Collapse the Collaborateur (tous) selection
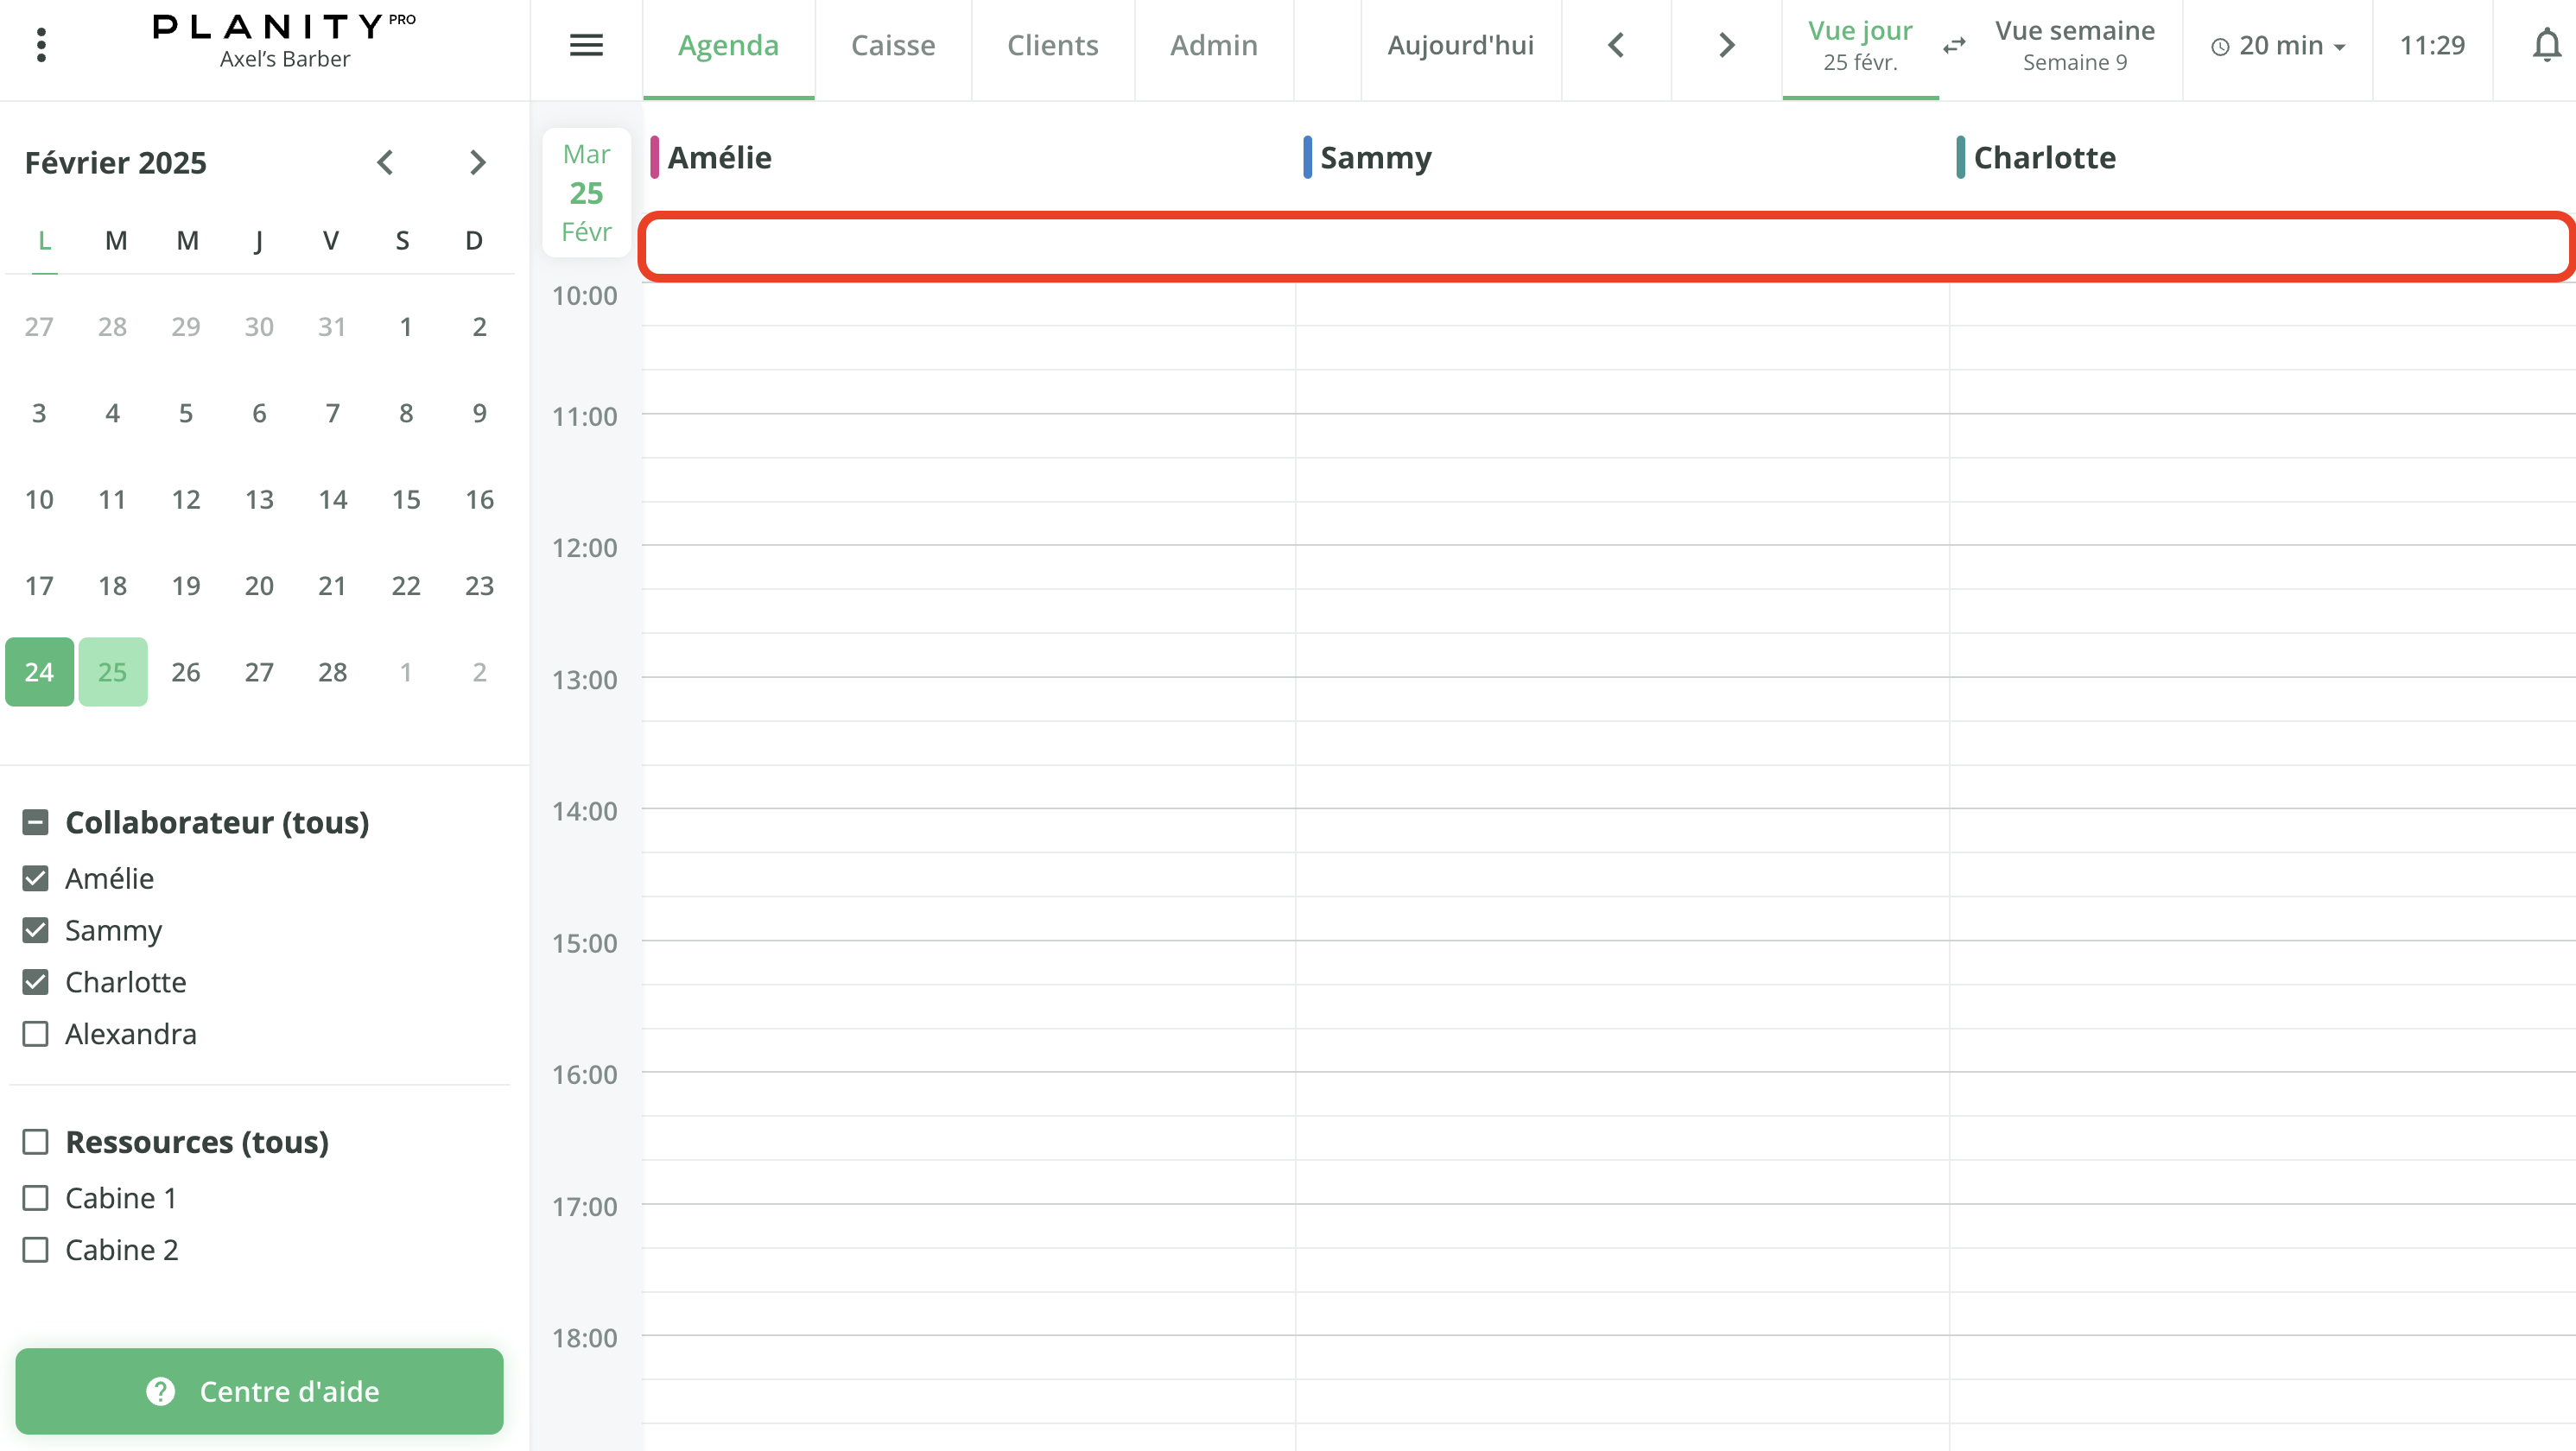 (x=37, y=822)
